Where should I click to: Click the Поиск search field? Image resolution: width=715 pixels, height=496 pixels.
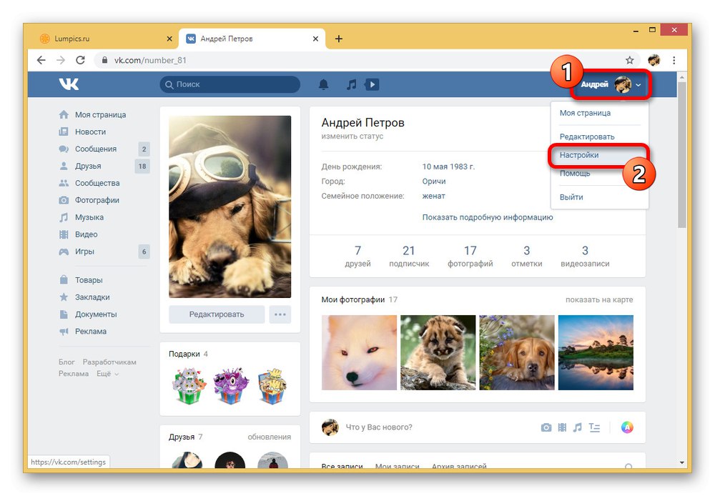tap(230, 84)
